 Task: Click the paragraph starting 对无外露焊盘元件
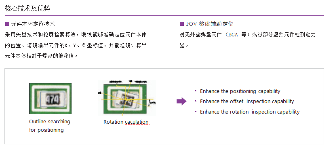[x=248, y=40]
